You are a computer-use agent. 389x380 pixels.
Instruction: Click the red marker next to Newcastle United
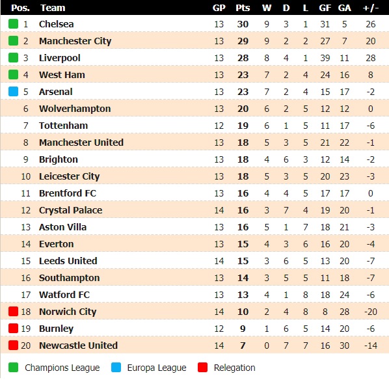point(13,345)
